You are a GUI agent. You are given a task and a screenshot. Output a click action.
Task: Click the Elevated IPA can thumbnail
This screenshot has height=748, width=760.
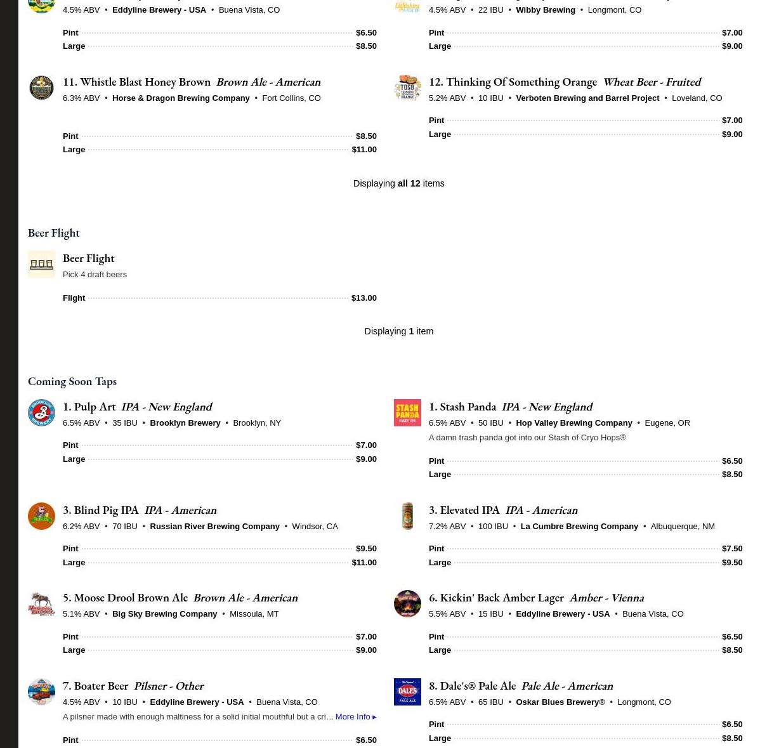(x=407, y=516)
